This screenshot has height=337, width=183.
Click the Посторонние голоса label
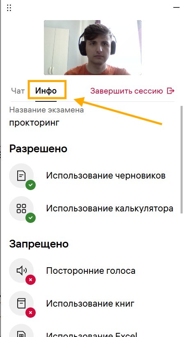click(91, 271)
